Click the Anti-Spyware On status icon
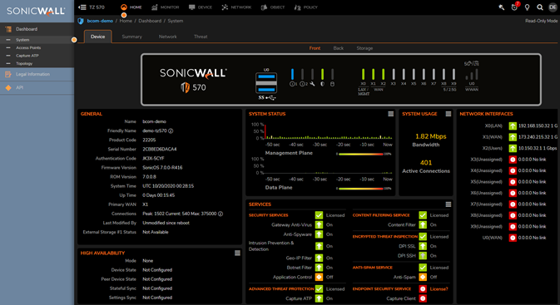The height and width of the screenshot is (305, 560). [319, 234]
